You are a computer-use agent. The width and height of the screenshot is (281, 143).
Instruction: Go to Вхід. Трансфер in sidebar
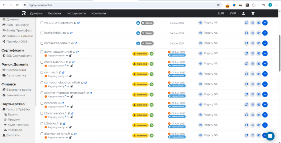click(16, 25)
